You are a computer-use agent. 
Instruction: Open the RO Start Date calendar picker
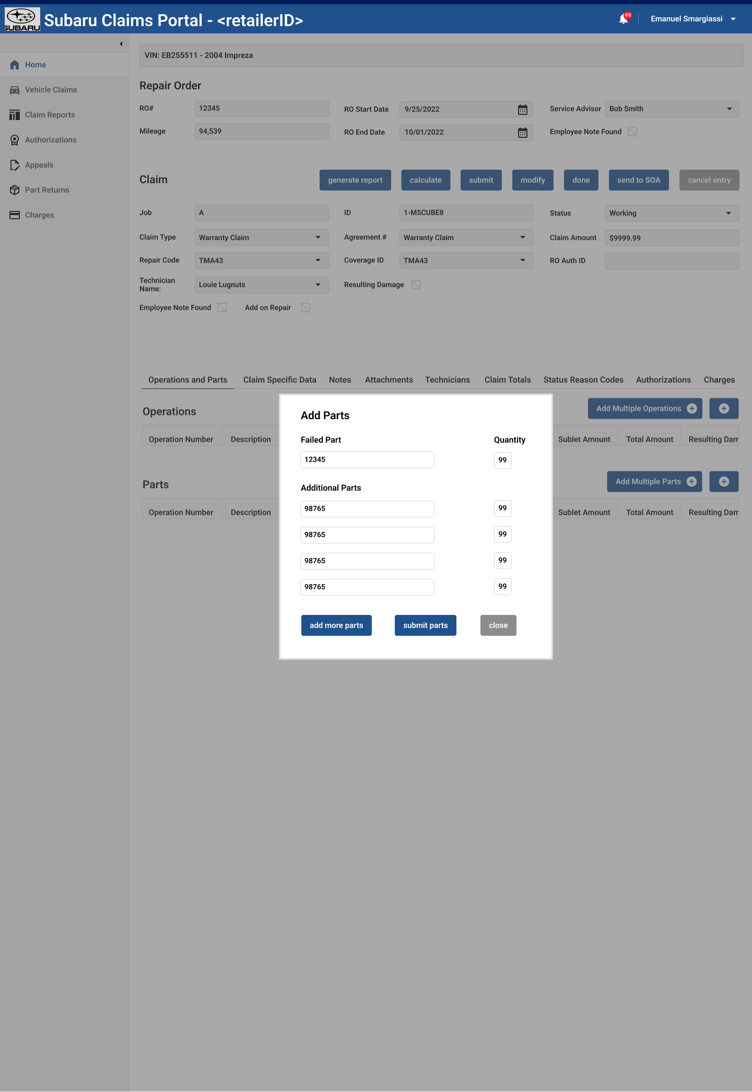pos(522,110)
